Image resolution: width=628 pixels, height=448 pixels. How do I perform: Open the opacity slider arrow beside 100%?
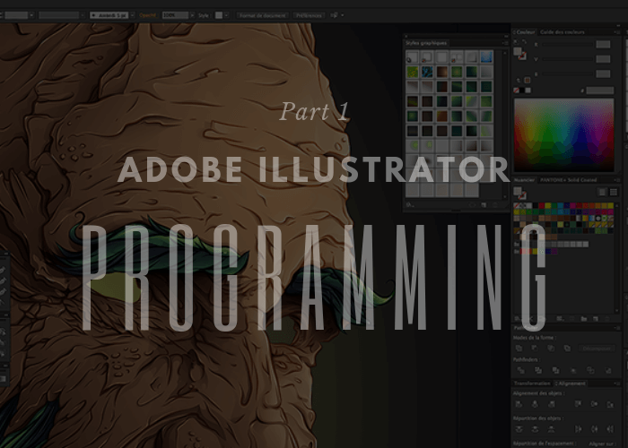[x=192, y=15]
